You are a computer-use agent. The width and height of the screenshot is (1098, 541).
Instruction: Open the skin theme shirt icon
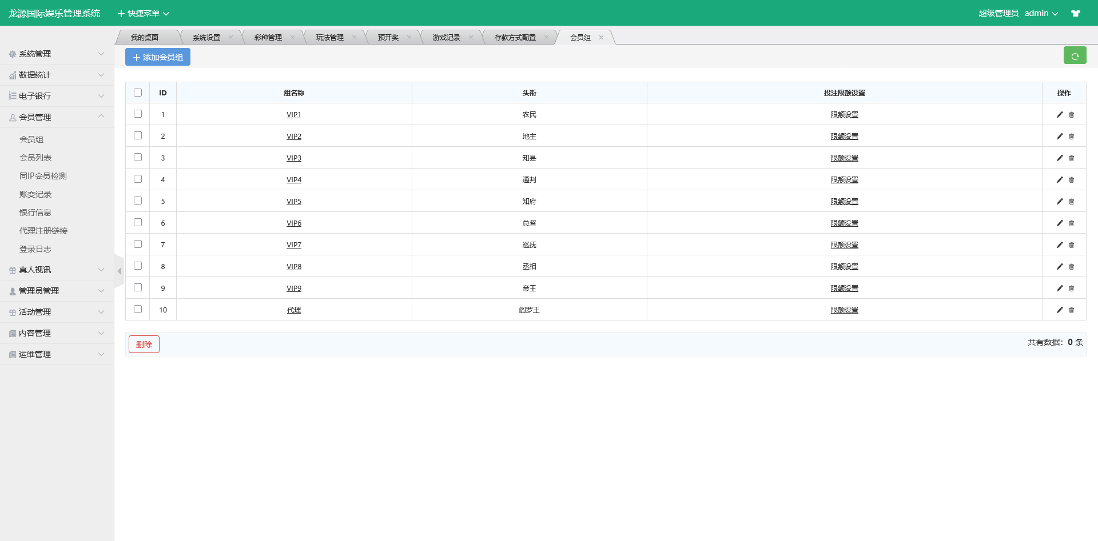click(x=1076, y=13)
